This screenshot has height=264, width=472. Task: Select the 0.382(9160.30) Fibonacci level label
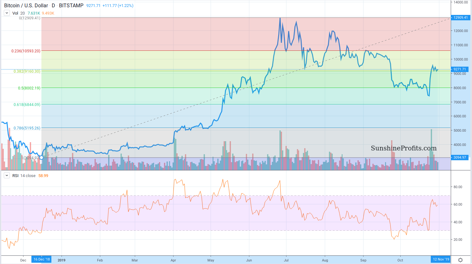27,71
